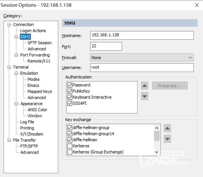Select Logon Actions category
This screenshot has height=177, width=203.
(x=33, y=31)
